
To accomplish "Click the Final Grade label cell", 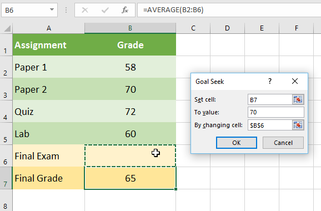I will pyautogui.click(x=48, y=178).
